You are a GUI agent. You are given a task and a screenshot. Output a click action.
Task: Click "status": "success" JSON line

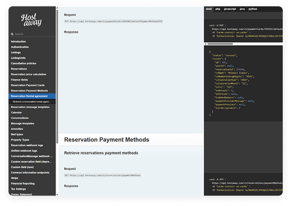tap(225, 55)
